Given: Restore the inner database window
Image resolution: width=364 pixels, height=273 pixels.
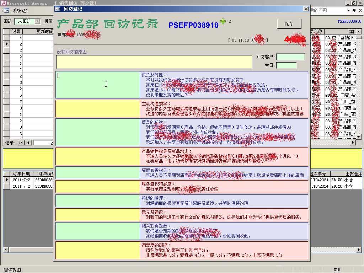Looking at the screenshot, I should coord(354,11).
